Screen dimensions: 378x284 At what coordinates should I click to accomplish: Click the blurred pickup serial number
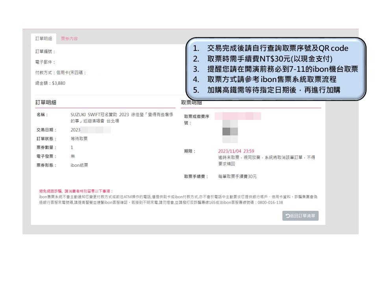point(238,116)
